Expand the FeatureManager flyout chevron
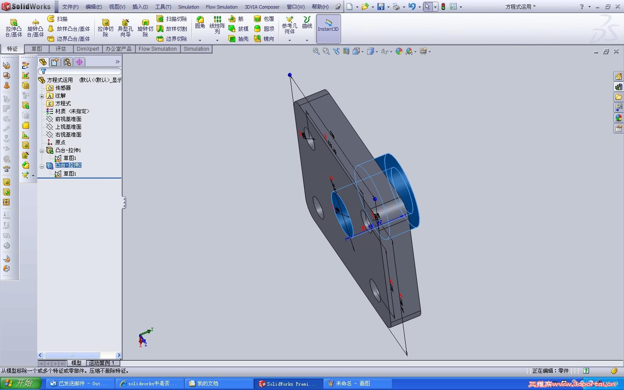 (x=117, y=62)
